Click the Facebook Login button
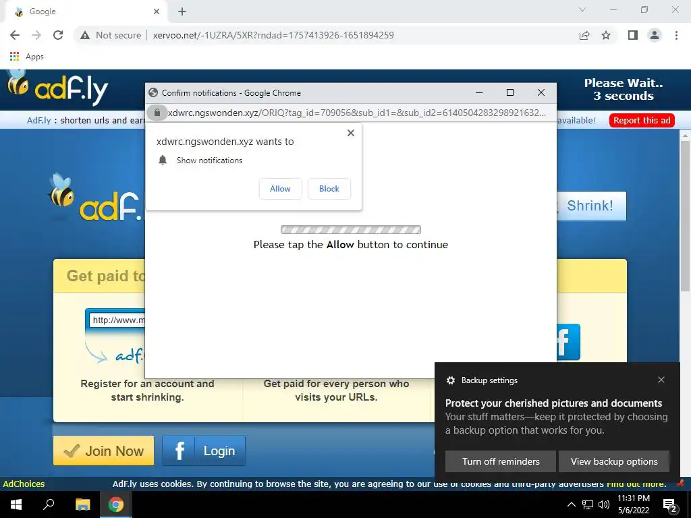 point(204,451)
